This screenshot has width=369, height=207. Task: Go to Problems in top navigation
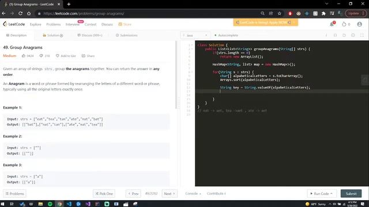(54, 24)
